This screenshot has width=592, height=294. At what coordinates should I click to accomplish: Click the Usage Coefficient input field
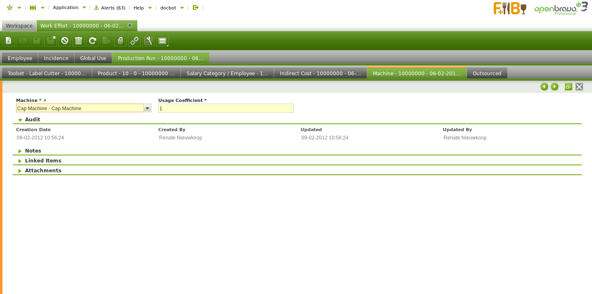[226, 108]
